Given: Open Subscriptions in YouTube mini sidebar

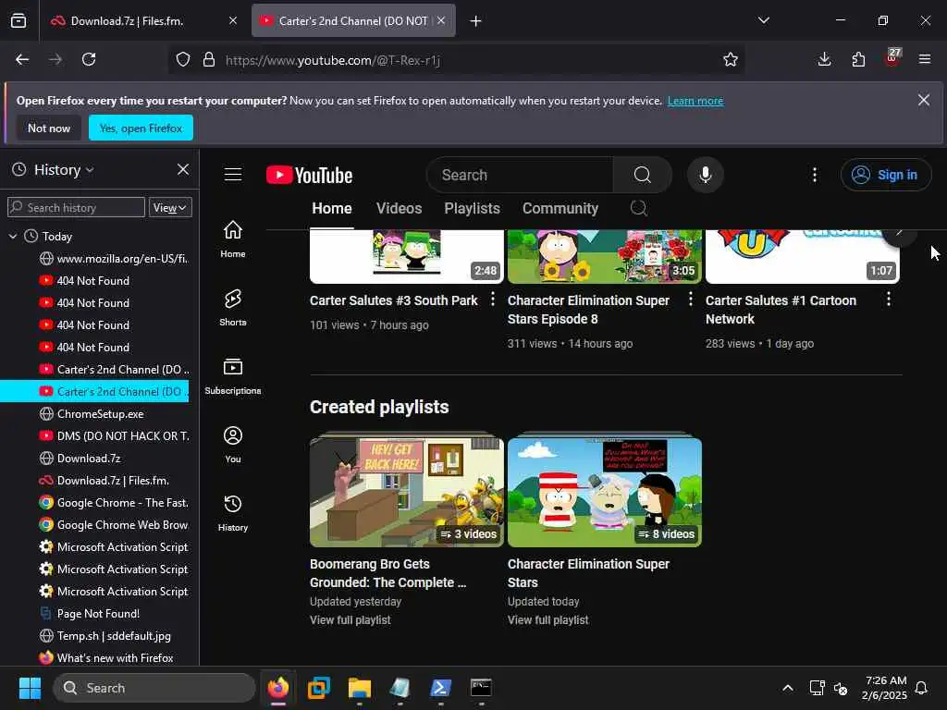Looking at the screenshot, I should tap(233, 376).
